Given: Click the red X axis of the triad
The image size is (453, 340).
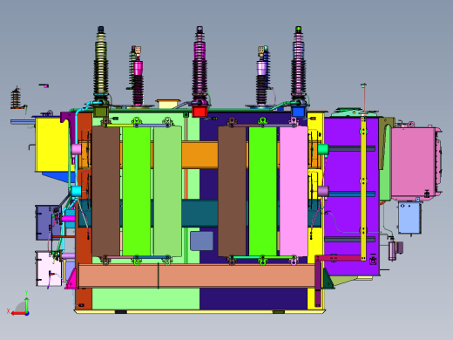Looking at the screenshot, I should pyautogui.click(x=19, y=314).
